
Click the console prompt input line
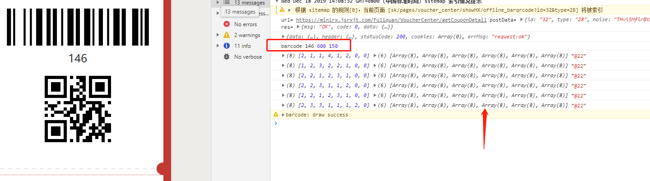(460, 124)
